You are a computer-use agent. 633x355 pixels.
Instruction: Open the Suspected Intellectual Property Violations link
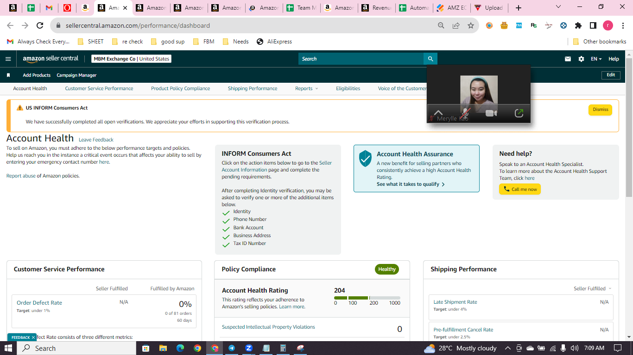[x=268, y=327]
